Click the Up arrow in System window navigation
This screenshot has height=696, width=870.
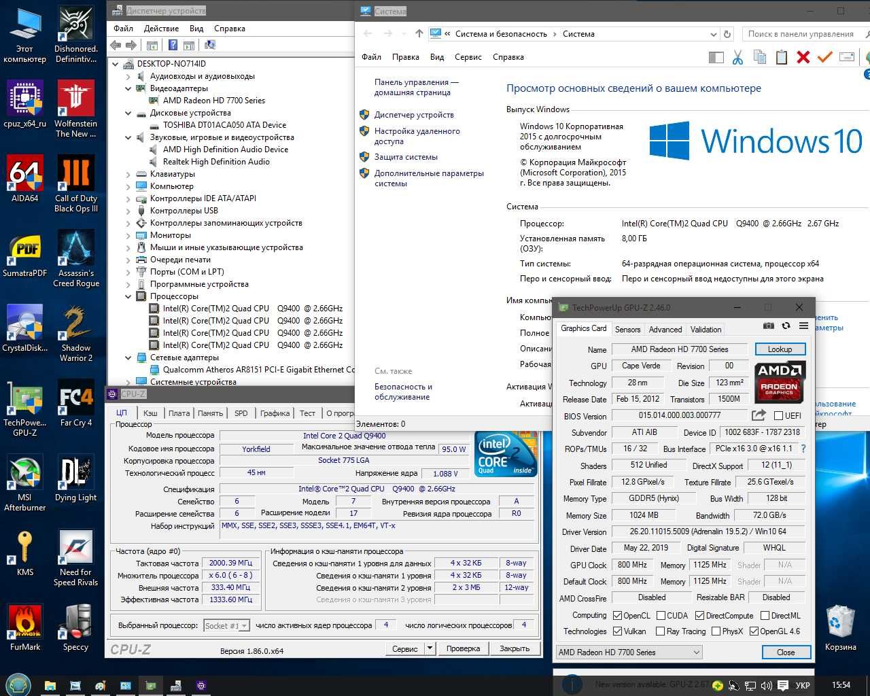419,33
